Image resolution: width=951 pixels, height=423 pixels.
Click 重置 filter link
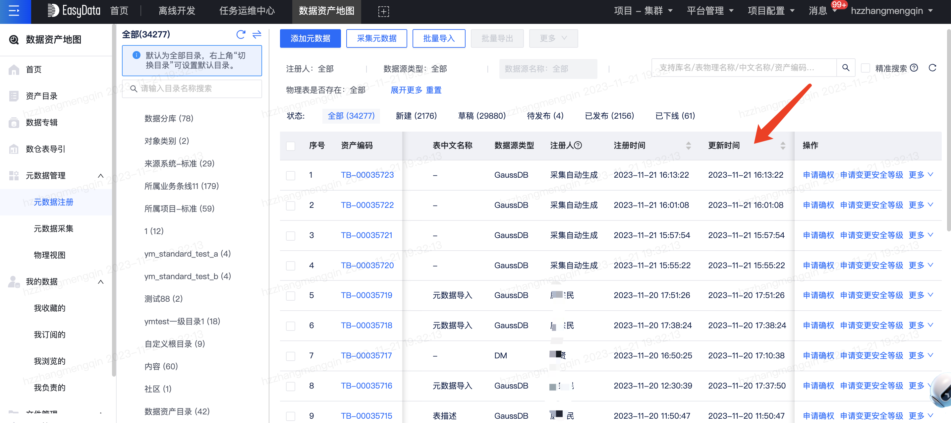433,90
